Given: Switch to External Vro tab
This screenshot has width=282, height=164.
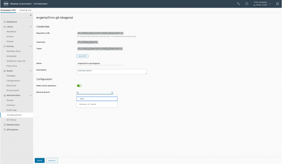Looking at the screenshot, I should (25, 10).
